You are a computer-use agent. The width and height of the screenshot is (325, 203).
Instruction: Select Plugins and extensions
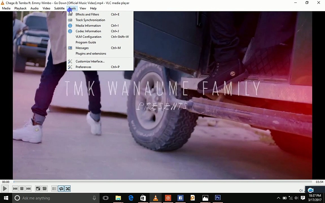pos(100,54)
